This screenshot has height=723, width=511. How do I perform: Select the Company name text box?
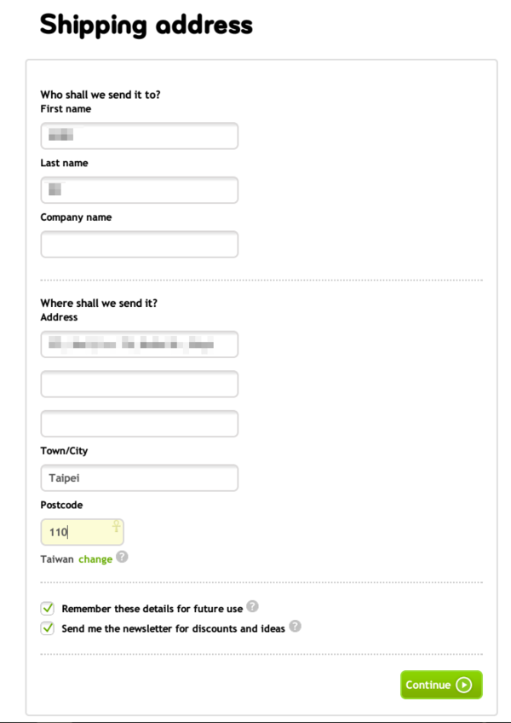(x=139, y=244)
